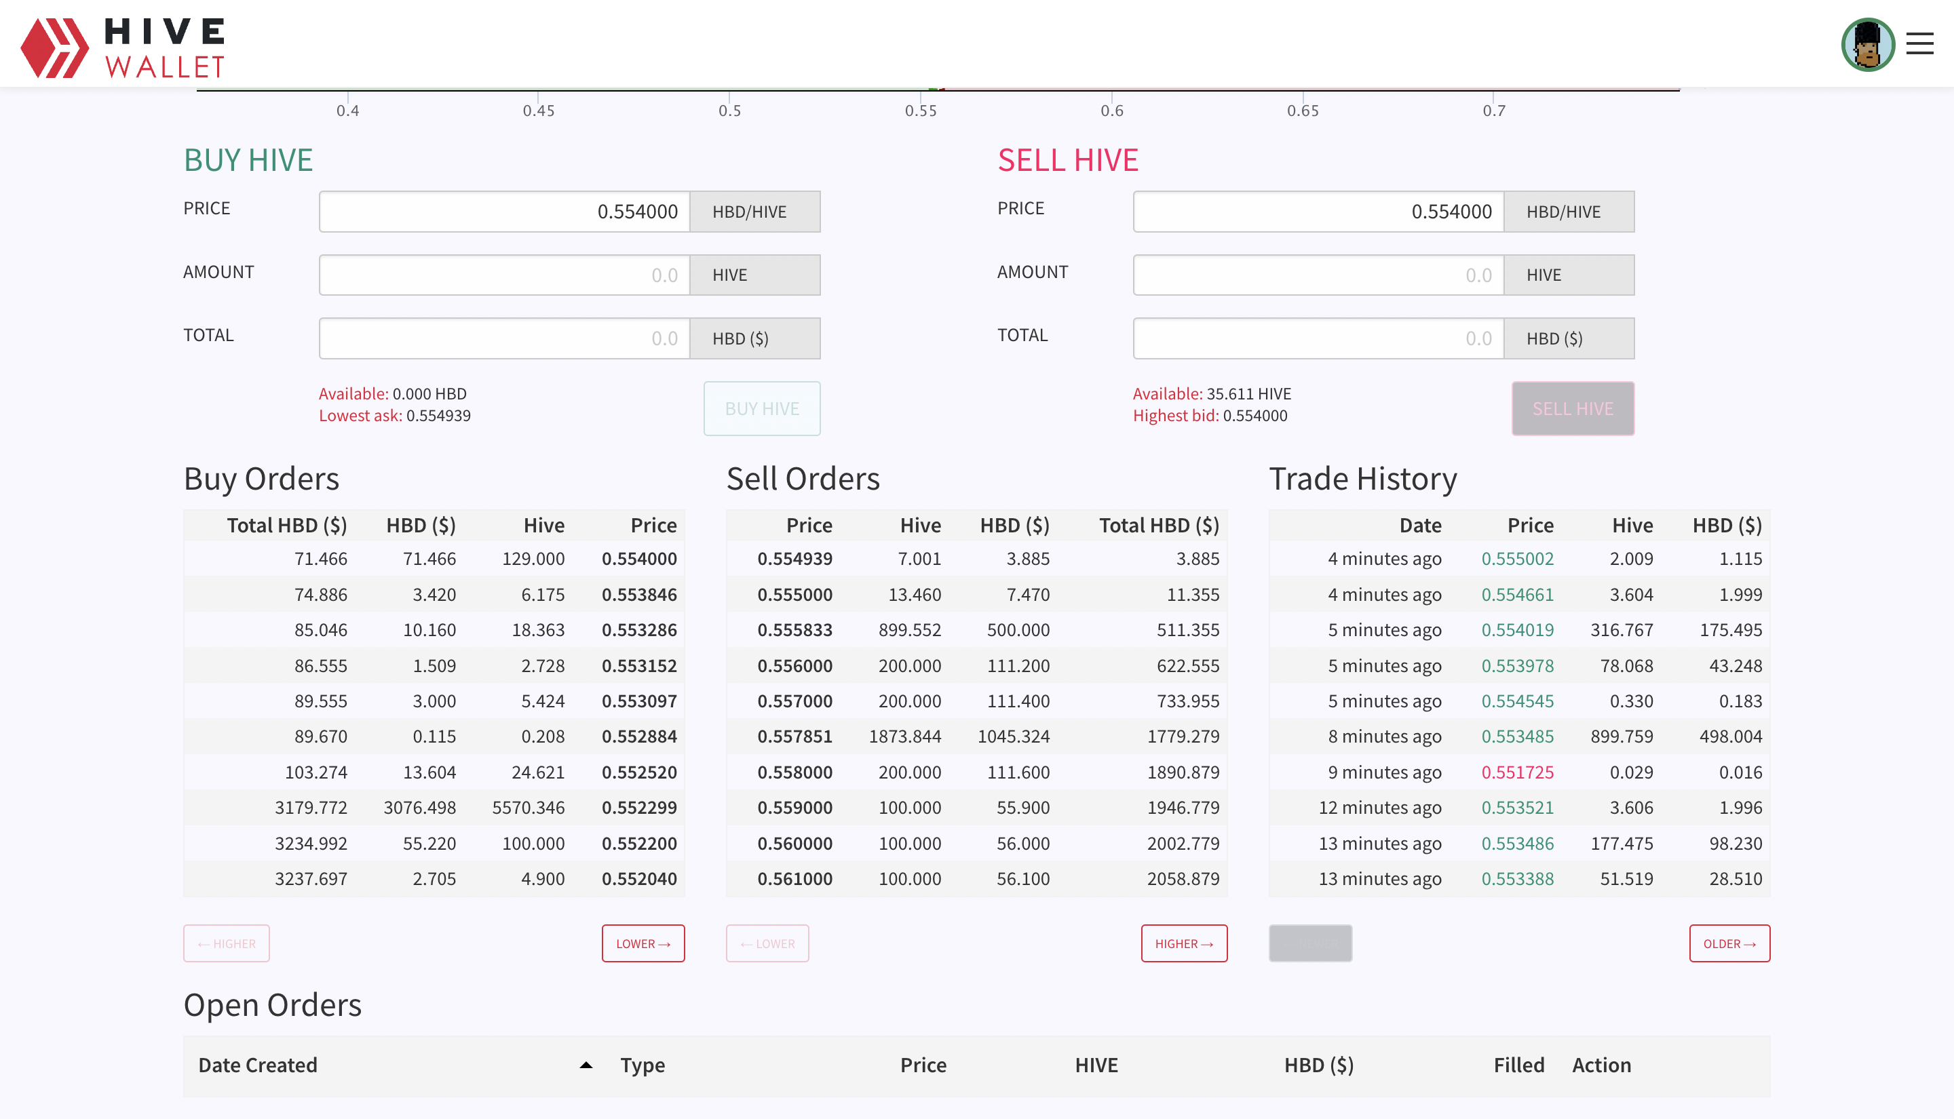Click the Hive Wallet logo

123,47
